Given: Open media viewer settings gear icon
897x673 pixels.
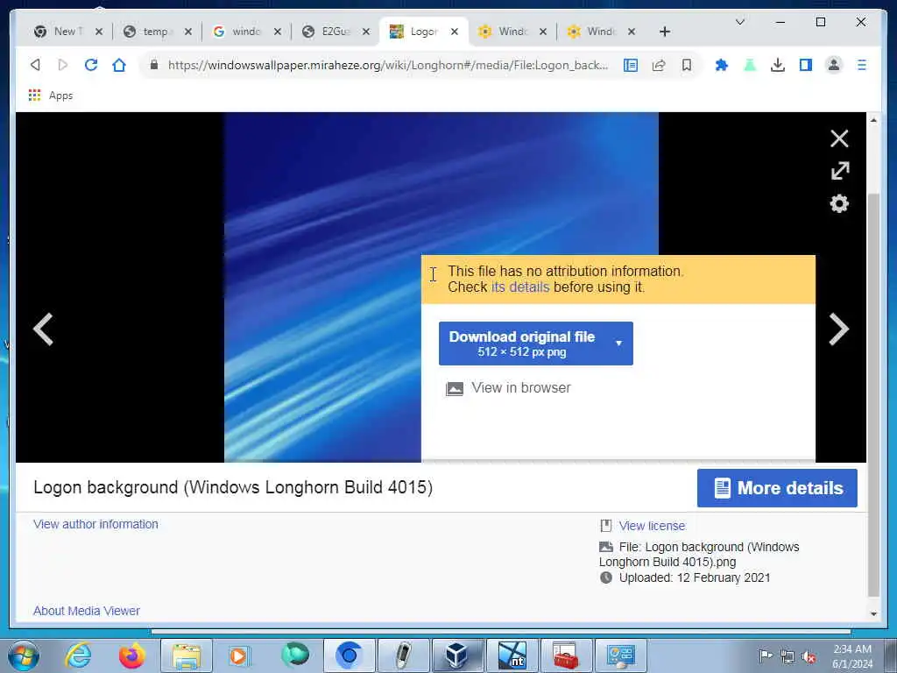Looking at the screenshot, I should point(839,203).
